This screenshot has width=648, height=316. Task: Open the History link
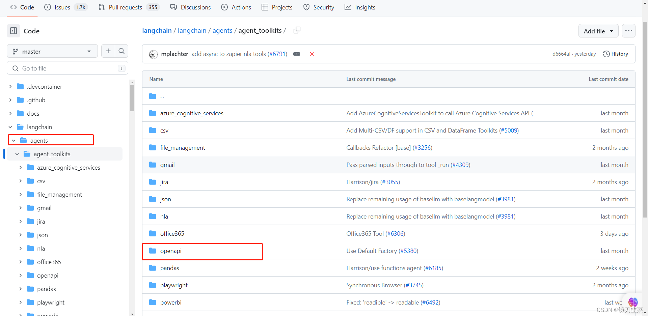(616, 54)
